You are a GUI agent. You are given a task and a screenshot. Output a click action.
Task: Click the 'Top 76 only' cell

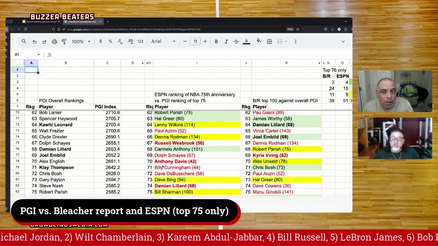pos(334,70)
